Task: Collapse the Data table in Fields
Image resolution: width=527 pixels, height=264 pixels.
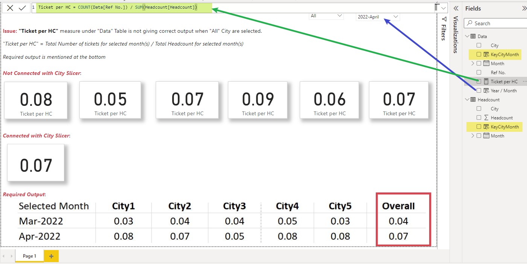Action: (468, 37)
